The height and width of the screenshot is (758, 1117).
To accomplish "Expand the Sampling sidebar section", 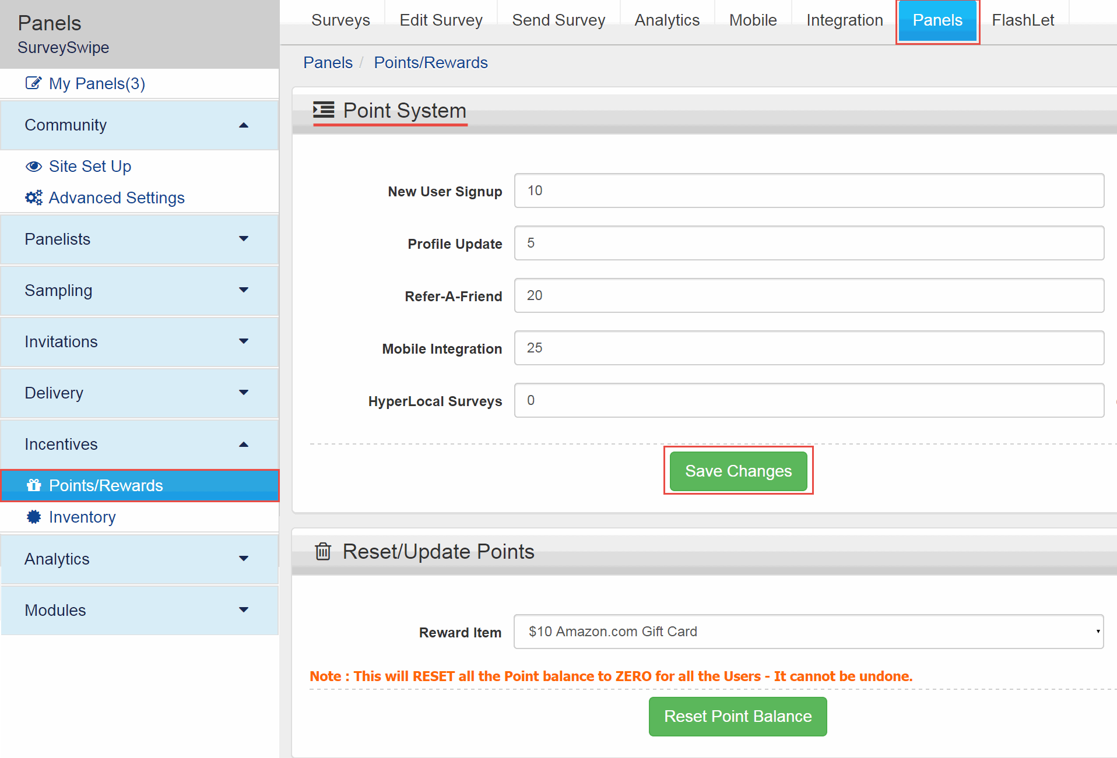I will click(x=244, y=290).
